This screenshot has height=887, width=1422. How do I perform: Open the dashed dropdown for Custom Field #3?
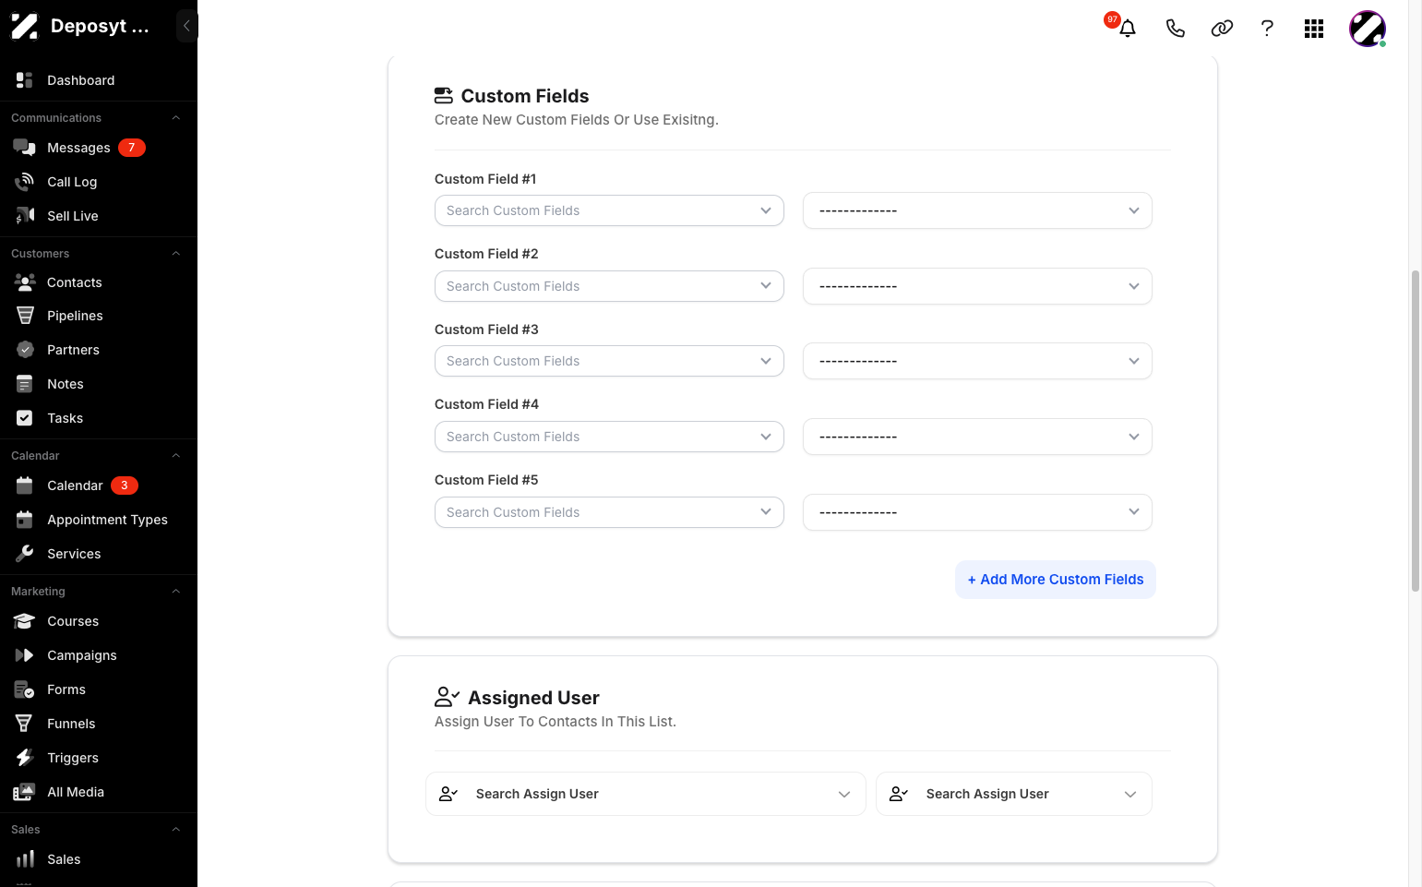[977, 361]
